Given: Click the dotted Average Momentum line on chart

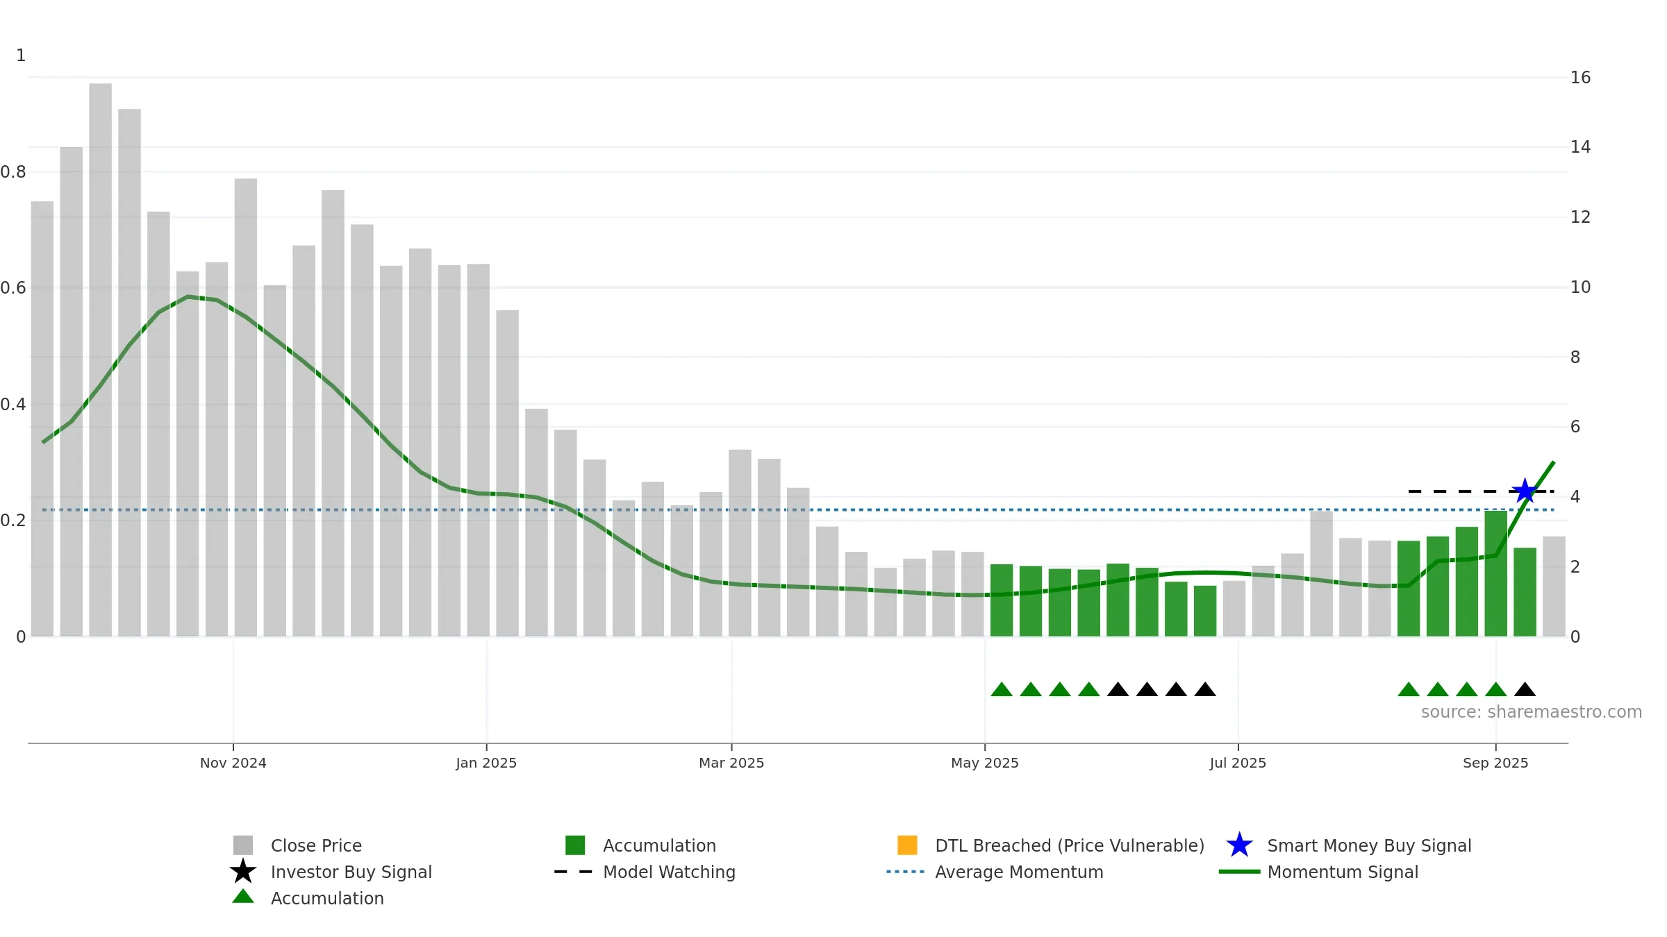Looking at the screenshot, I should click(x=797, y=510).
